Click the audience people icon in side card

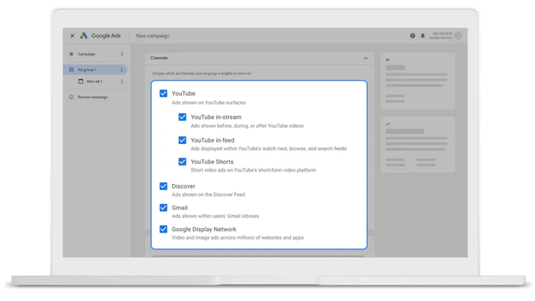click(387, 59)
